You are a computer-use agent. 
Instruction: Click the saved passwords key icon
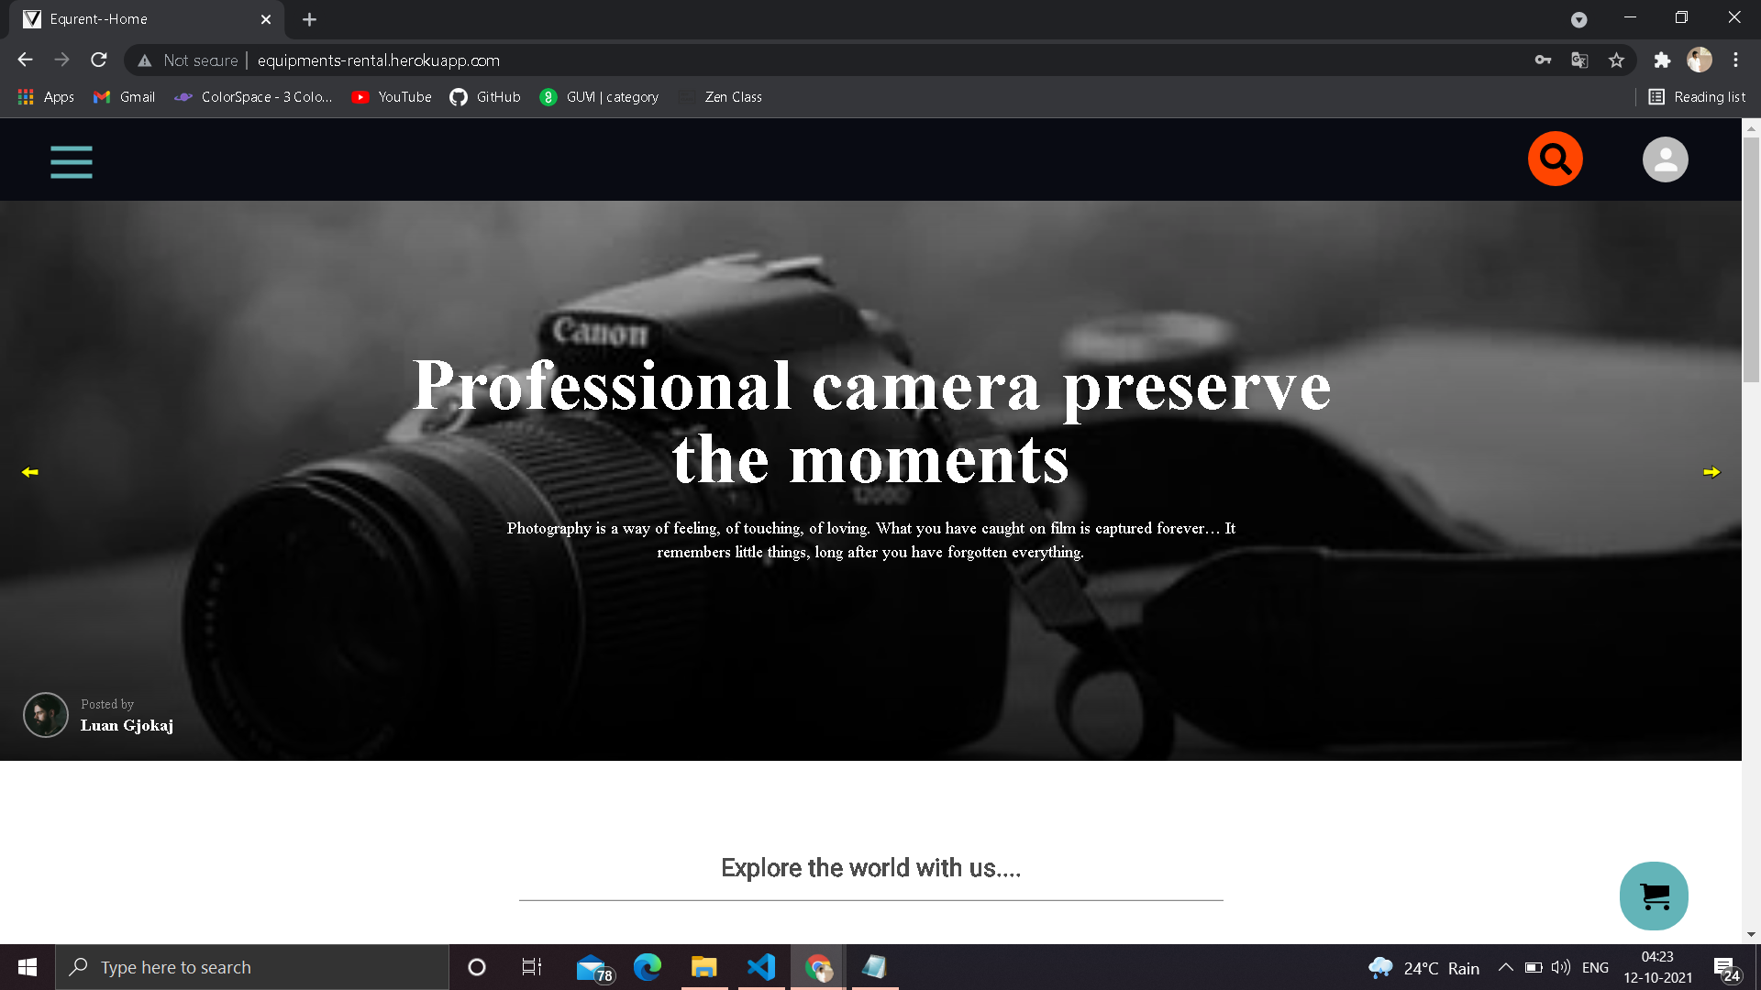tap(1543, 60)
